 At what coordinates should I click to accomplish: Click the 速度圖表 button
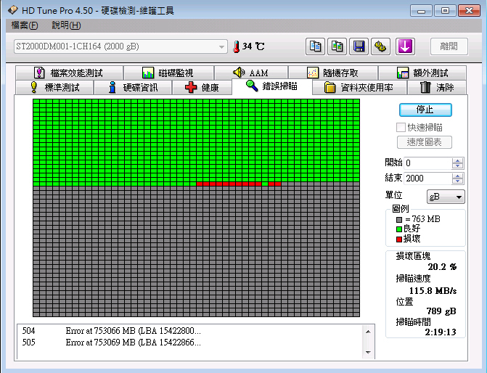(x=425, y=142)
